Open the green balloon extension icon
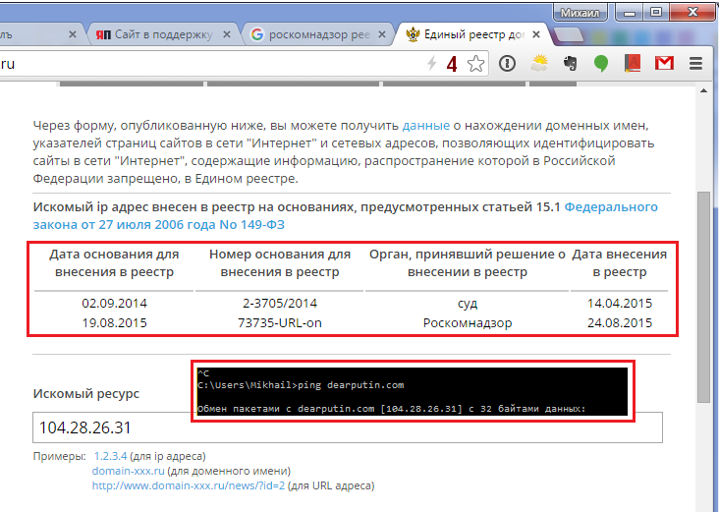This screenshot has height=512, width=719. tap(601, 63)
